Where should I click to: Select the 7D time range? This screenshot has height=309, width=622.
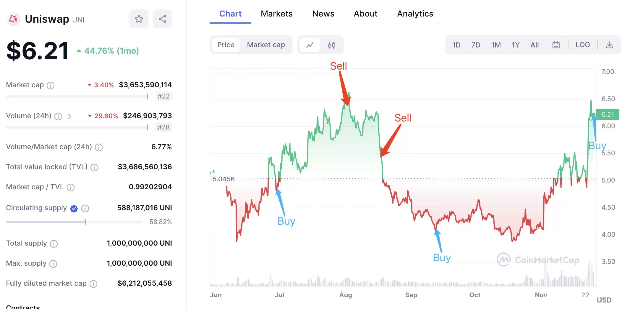[475, 45]
